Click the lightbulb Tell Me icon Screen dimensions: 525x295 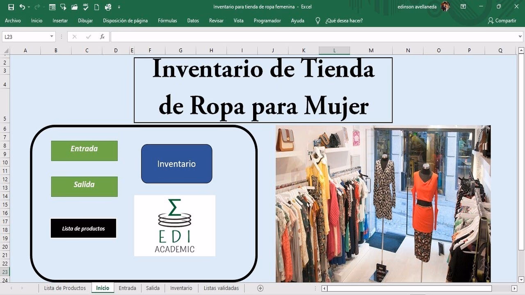tap(318, 20)
